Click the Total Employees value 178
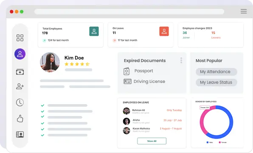 [45, 33]
